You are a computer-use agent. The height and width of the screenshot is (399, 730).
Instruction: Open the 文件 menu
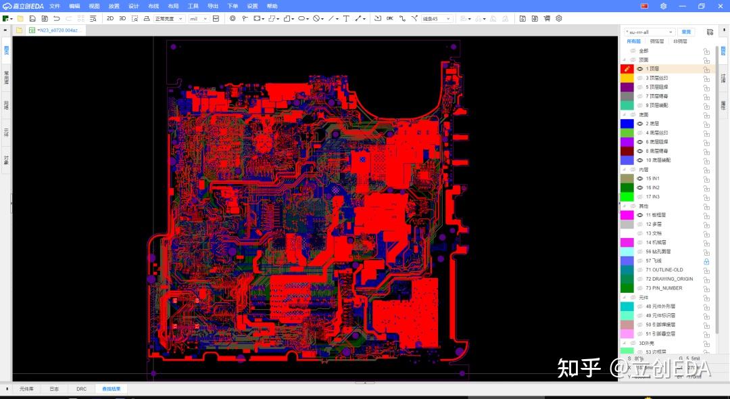[55, 6]
